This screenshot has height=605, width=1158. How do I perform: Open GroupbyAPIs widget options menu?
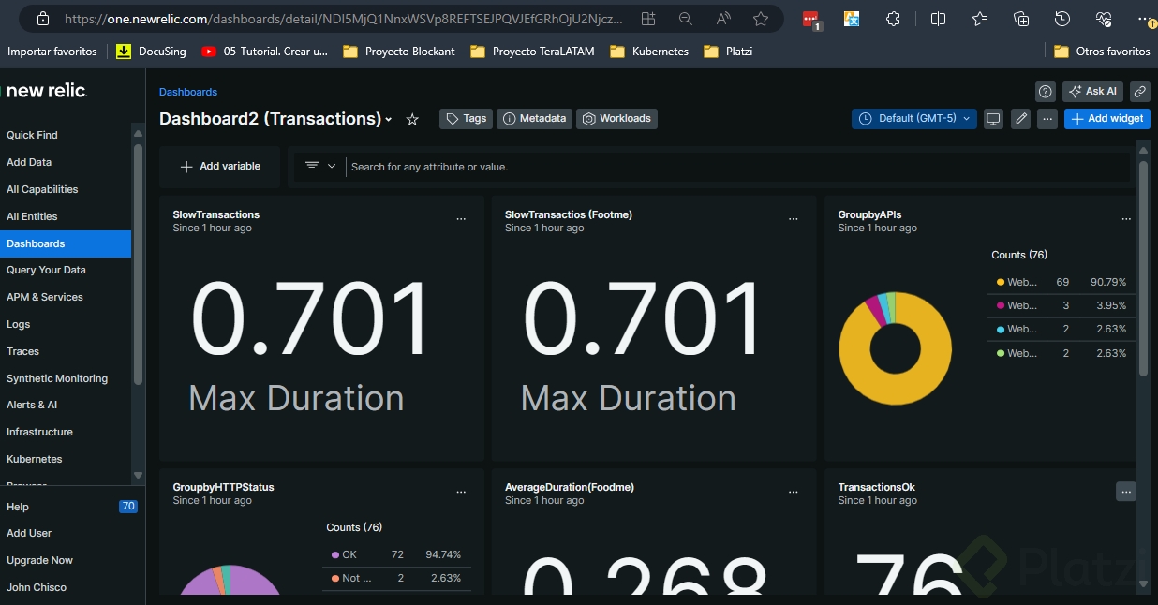[1126, 219]
